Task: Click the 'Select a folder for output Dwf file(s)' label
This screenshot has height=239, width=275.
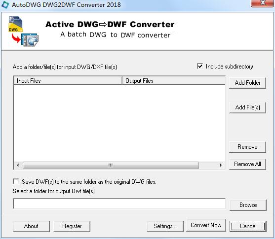Action: click(x=54, y=191)
